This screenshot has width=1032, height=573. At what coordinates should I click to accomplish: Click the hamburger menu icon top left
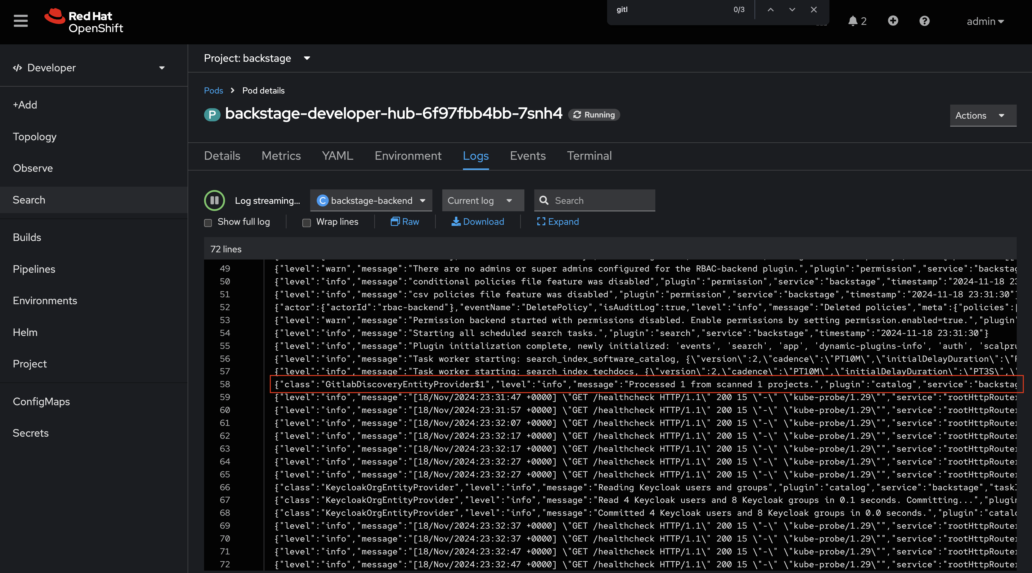[19, 20]
